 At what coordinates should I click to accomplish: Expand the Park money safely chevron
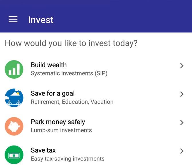click(182, 122)
